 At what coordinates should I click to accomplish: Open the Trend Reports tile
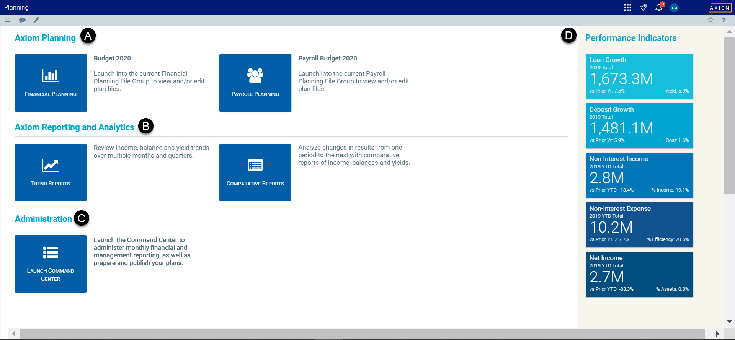tap(51, 172)
